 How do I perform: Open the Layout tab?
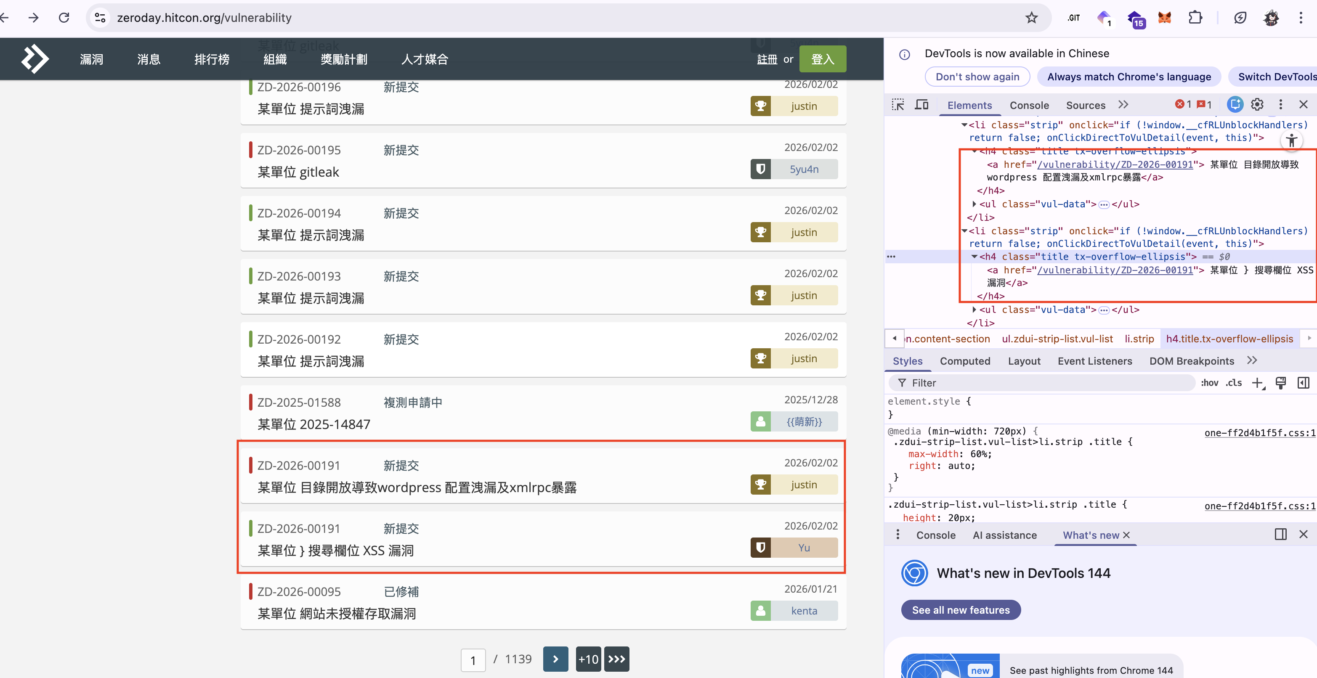pyautogui.click(x=1024, y=361)
